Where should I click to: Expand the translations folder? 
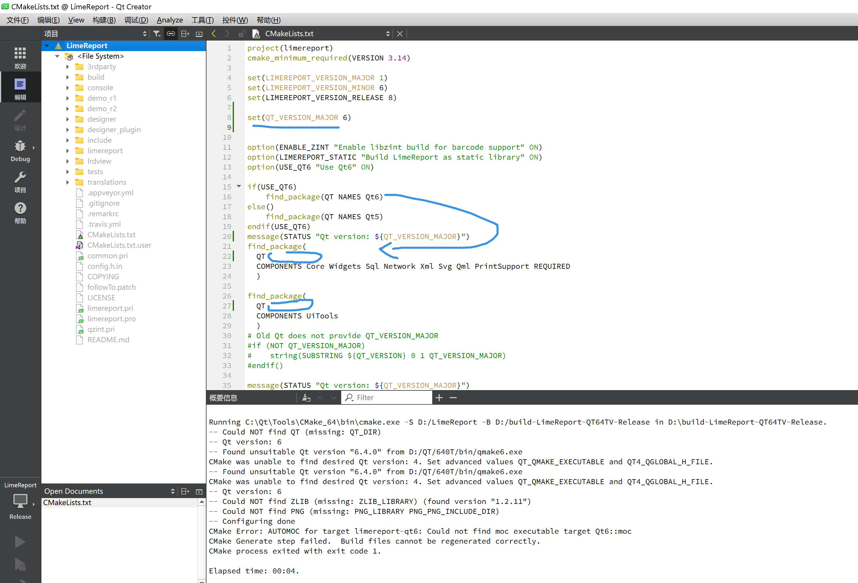[67, 182]
